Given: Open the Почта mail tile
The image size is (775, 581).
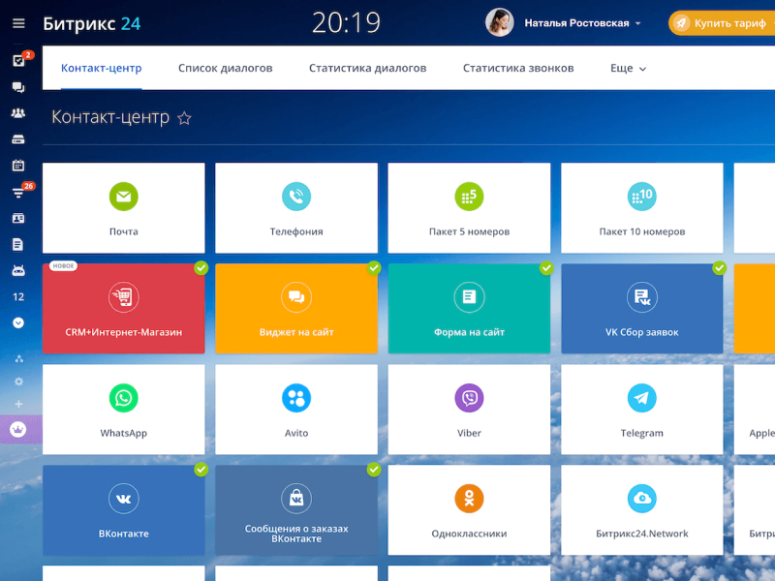Looking at the screenshot, I should click(x=124, y=208).
